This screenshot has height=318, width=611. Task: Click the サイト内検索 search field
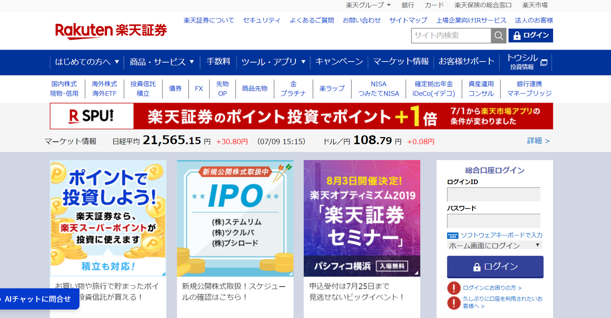point(451,36)
